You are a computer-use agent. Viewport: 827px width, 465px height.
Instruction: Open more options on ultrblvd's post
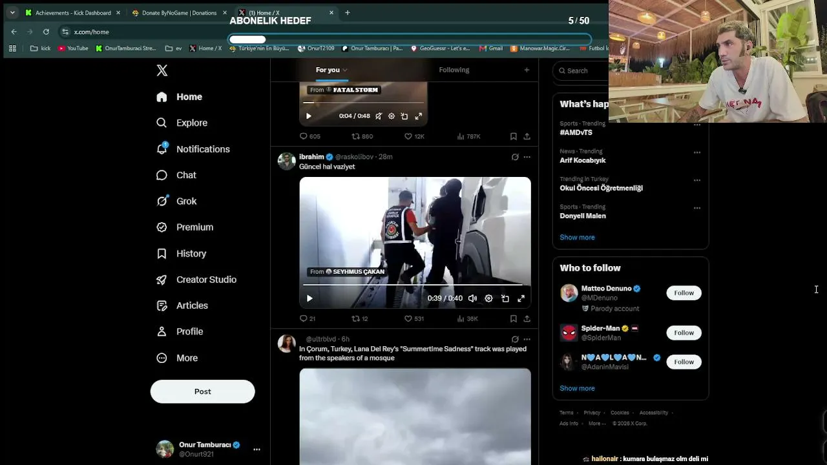[x=527, y=339]
